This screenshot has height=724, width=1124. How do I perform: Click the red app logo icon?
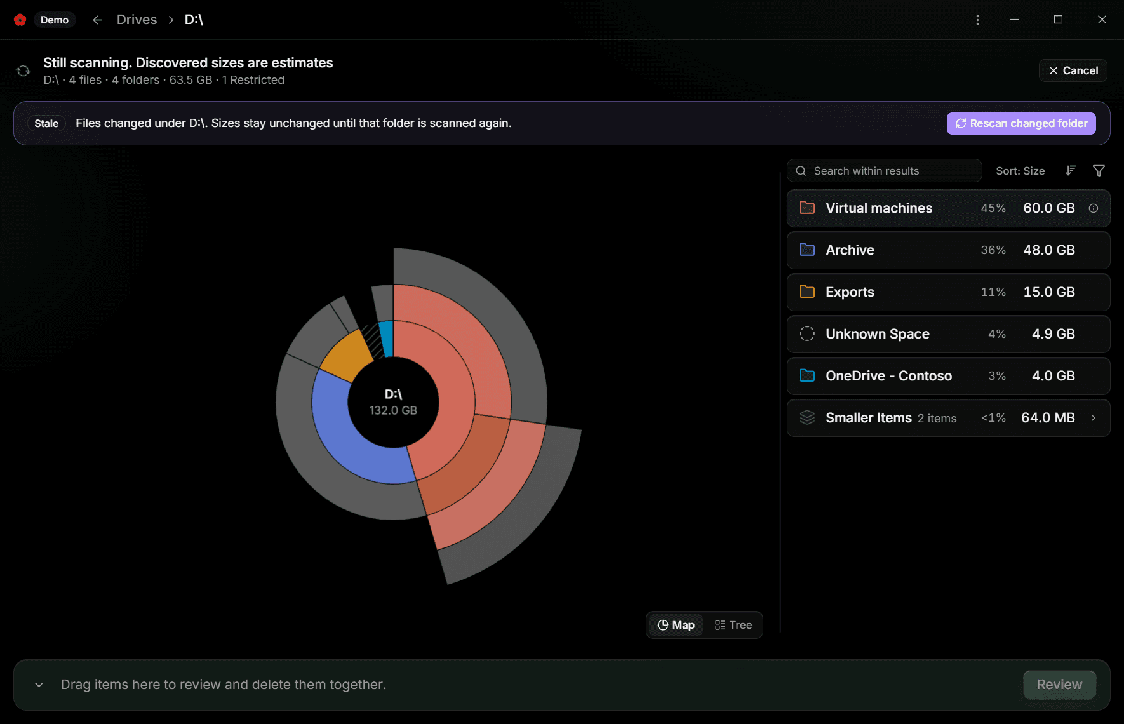20,20
